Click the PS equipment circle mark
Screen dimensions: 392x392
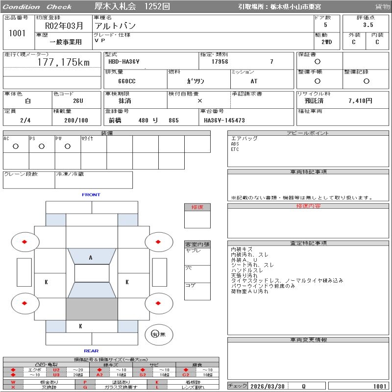coord(42,147)
